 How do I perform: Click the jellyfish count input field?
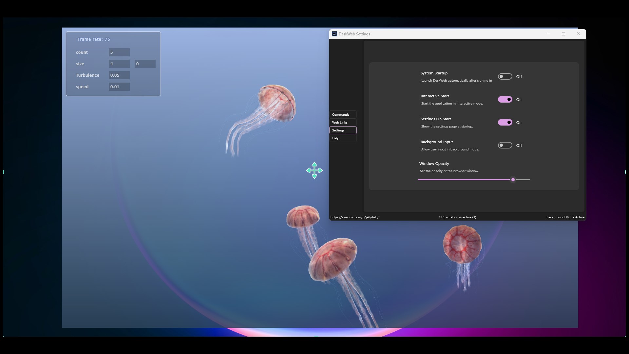(x=119, y=52)
